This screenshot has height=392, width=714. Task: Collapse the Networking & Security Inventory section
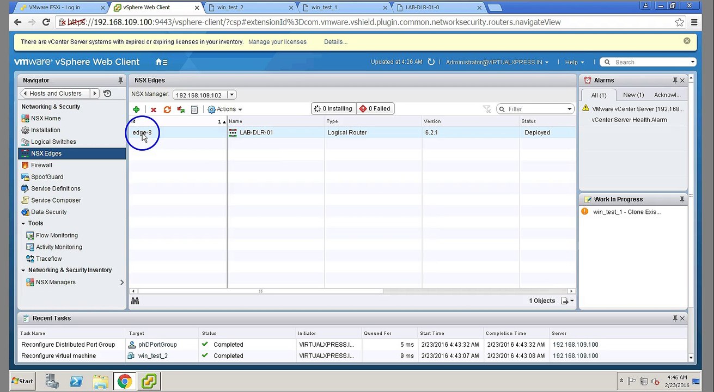(23, 271)
